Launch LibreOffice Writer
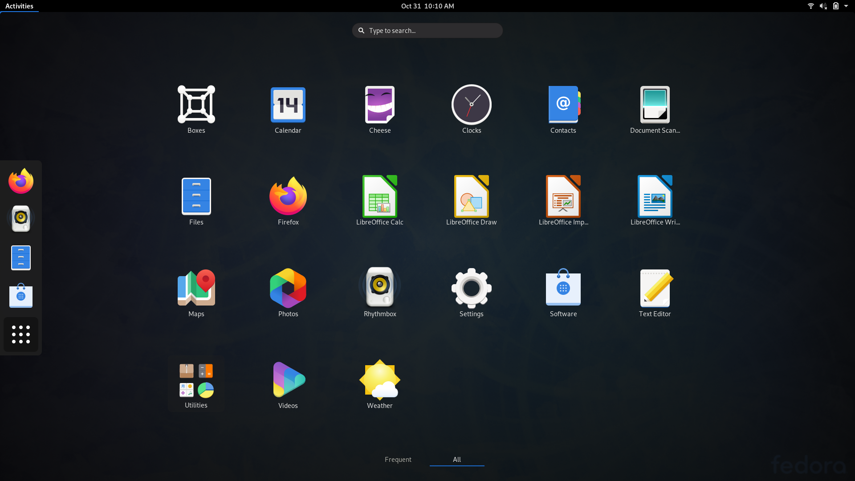 coord(655,201)
